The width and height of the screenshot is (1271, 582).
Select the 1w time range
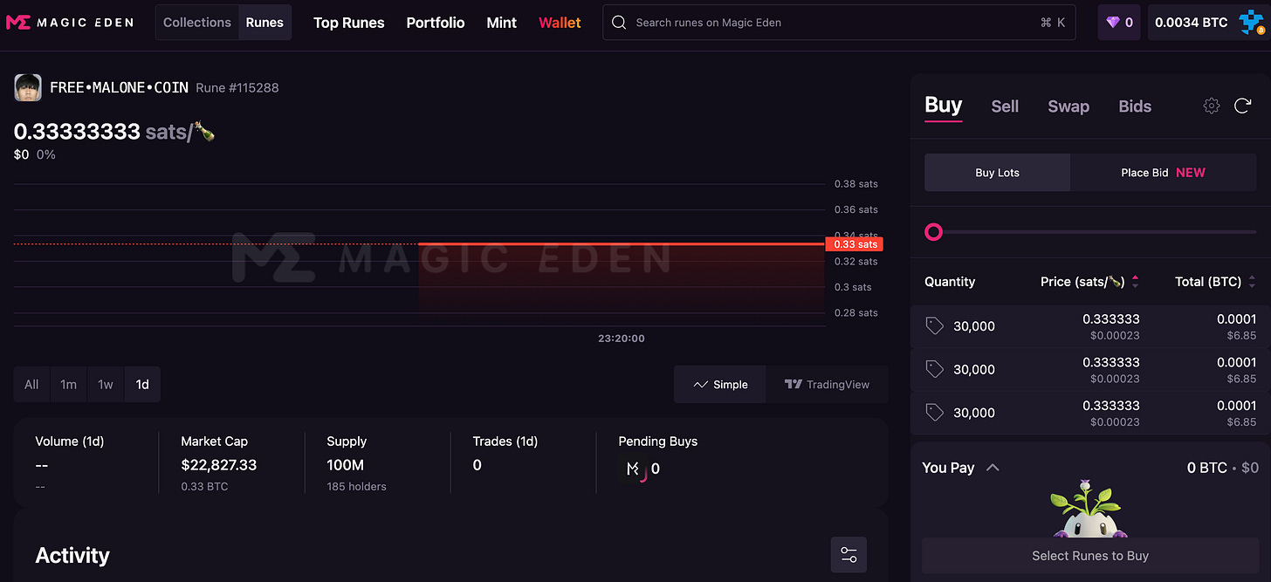click(x=106, y=384)
